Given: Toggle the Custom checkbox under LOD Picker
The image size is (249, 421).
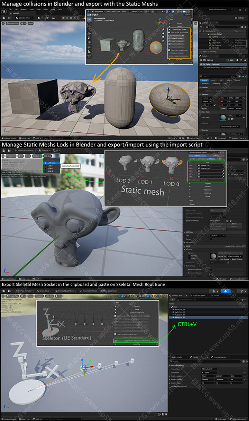Looking at the screenshot, I should tap(211, 239).
